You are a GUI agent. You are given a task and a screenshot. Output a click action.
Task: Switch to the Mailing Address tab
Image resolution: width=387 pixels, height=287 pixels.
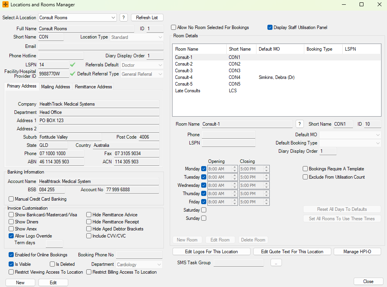click(55, 87)
